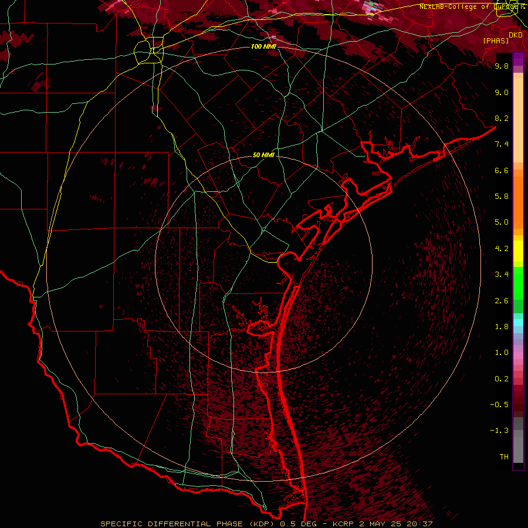Click the purple top segment of color scale
This screenshot has height=528, width=528.
tap(518, 59)
